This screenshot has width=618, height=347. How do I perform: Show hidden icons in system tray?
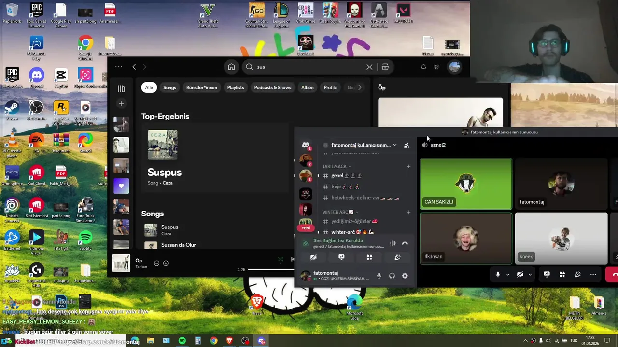click(x=525, y=341)
